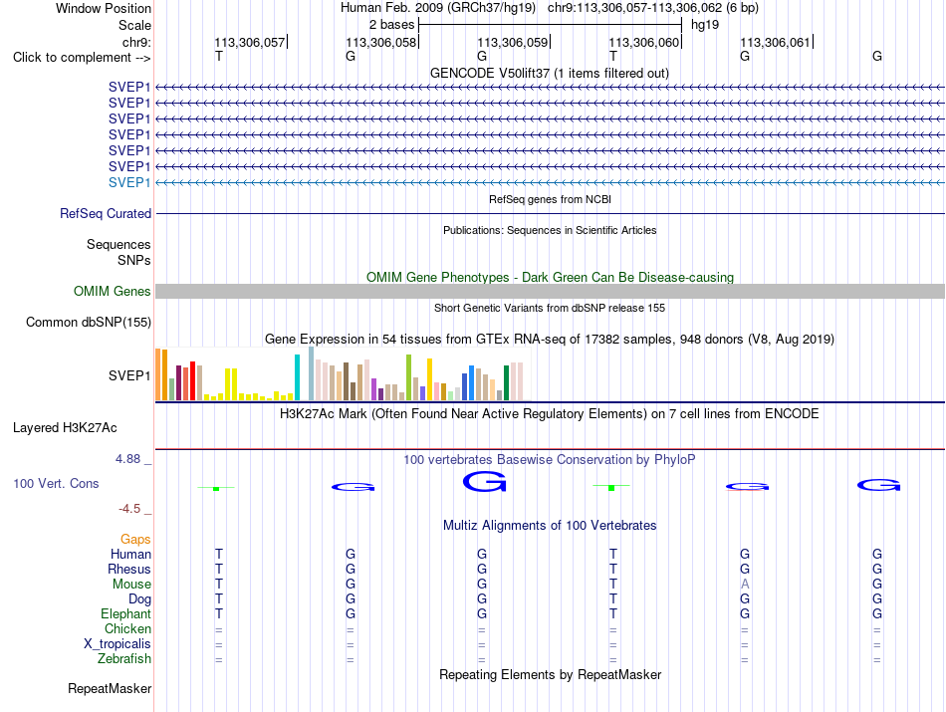The width and height of the screenshot is (946, 712).
Task: Select position label 113,306,061
Action: pyautogui.click(x=776, y=42)
